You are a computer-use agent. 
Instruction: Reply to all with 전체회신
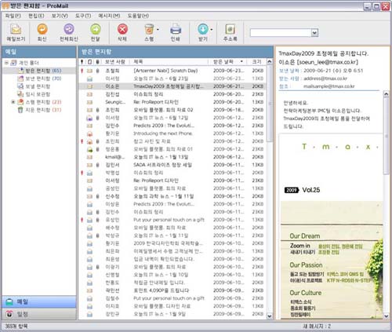69,32
